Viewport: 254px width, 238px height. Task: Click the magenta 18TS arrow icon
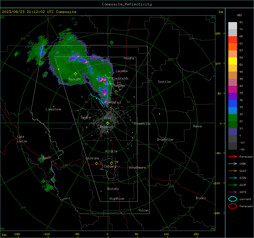(233, 192)
